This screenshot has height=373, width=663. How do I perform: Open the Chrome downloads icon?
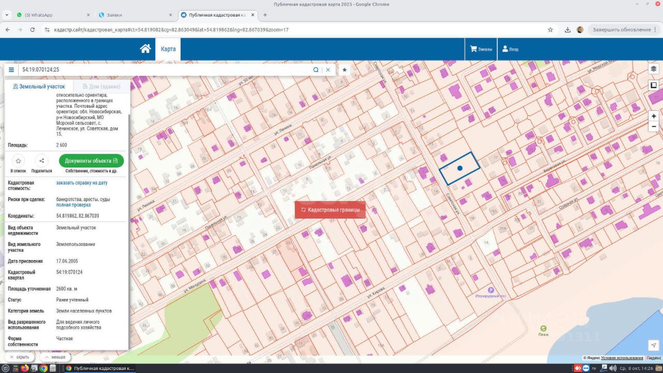coord(568,30)
